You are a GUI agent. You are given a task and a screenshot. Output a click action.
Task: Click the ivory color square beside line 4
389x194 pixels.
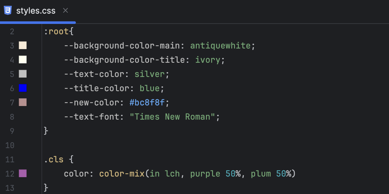pyautogui.click(x=23, y=60)
